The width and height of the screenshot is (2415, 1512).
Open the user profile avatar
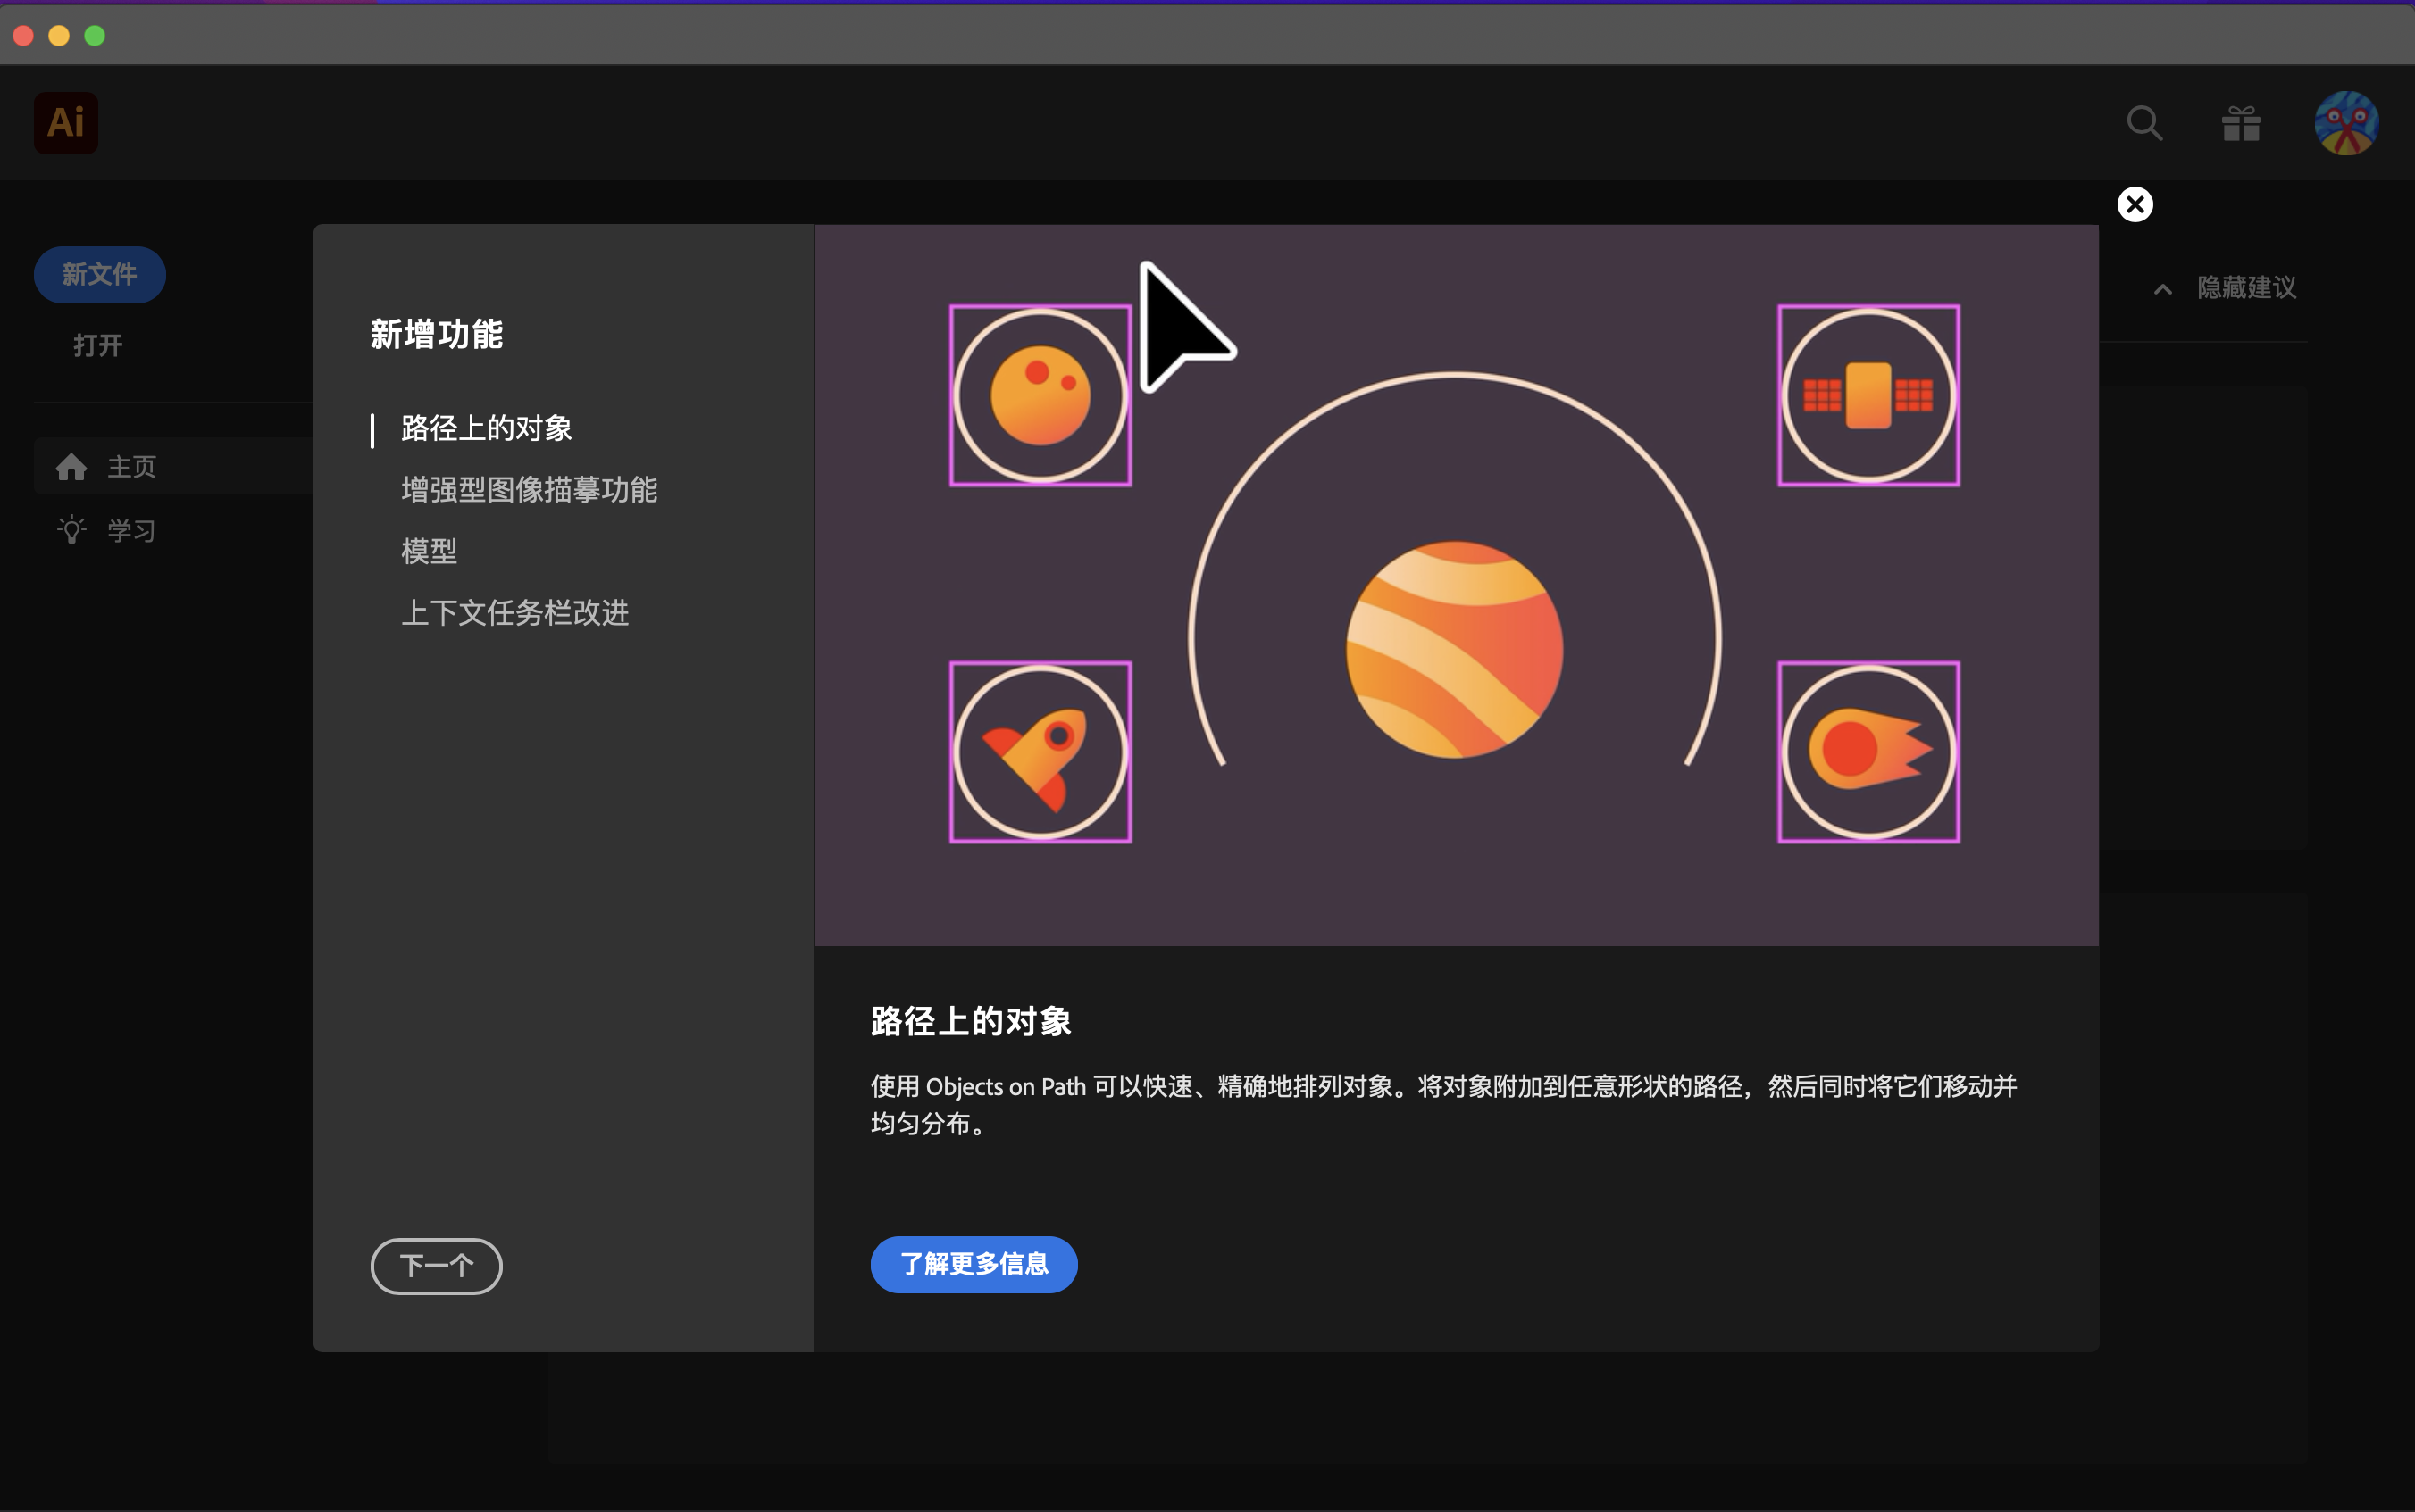click(2346, 124)
